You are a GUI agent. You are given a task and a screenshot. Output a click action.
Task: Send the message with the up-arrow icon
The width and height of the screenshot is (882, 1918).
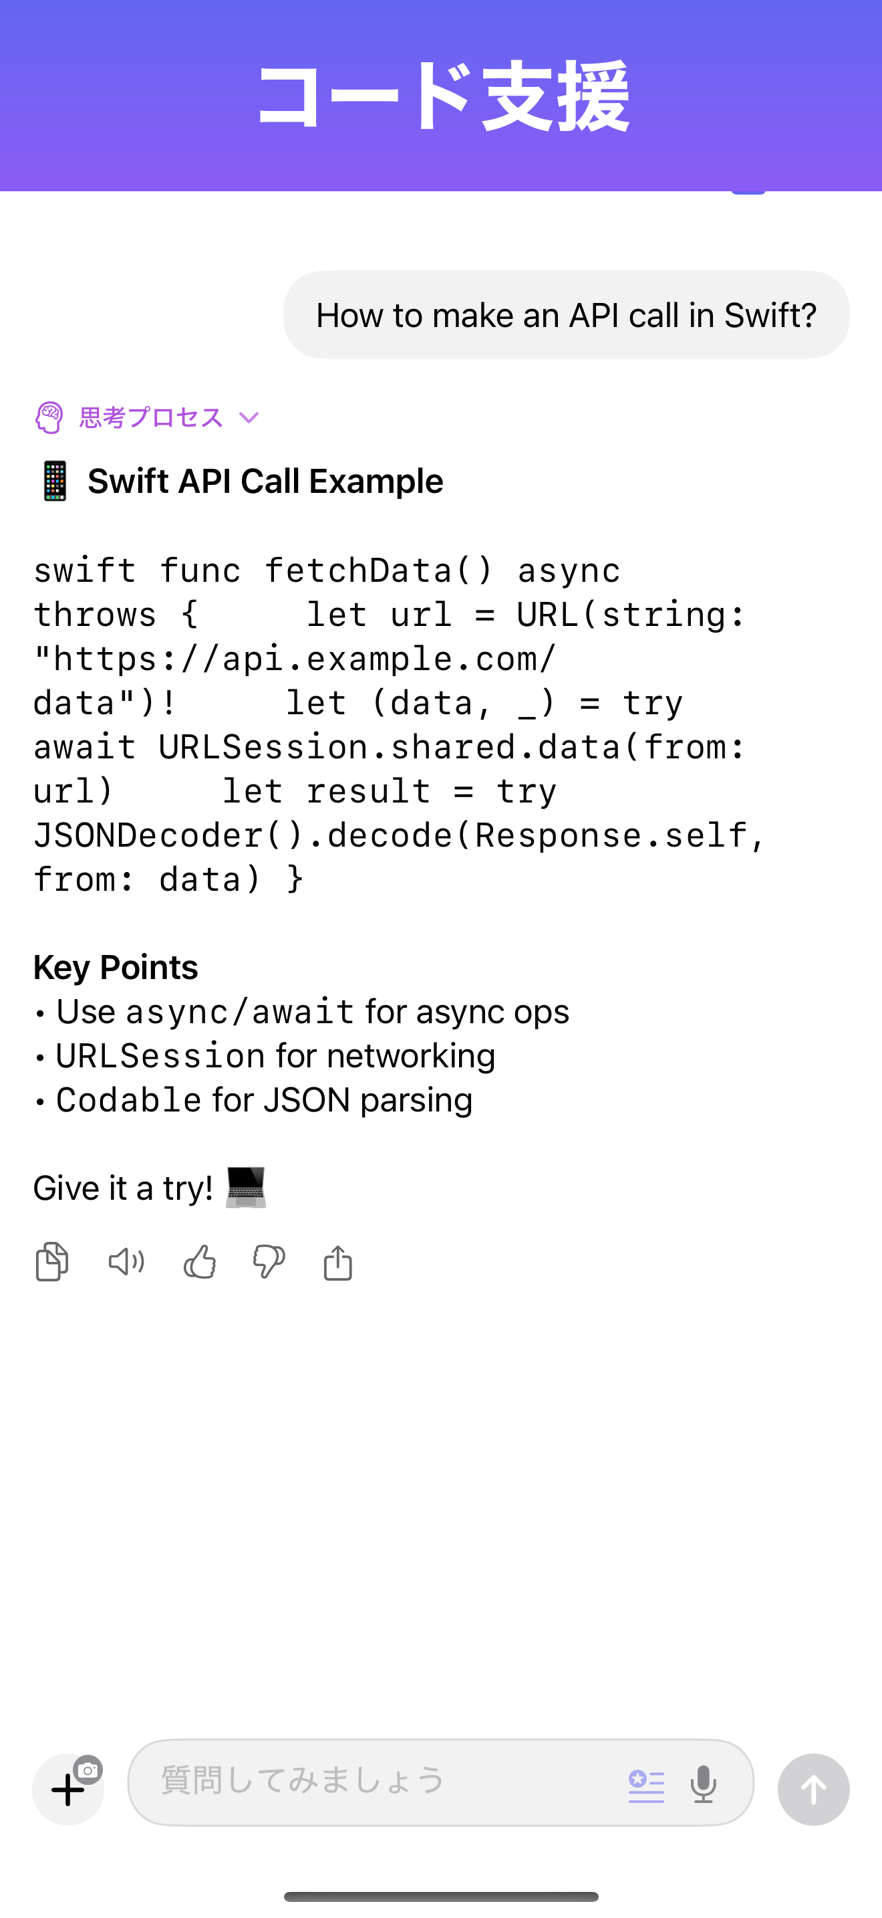(813, 1789)
